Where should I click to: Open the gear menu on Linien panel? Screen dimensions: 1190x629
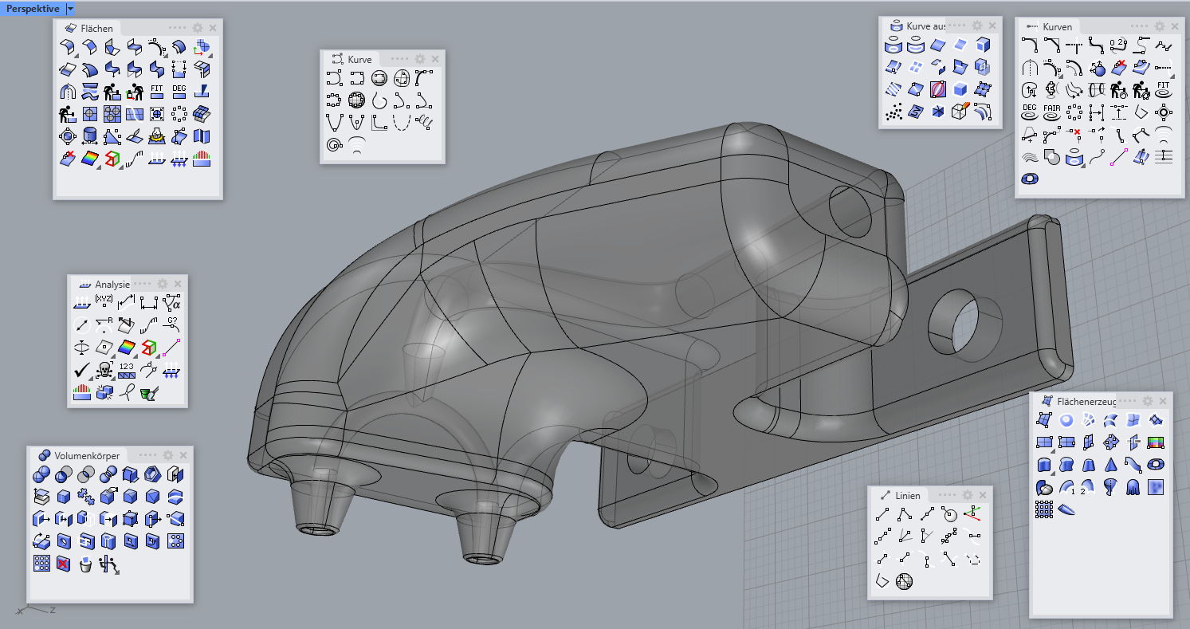click(x=968, y=495)
